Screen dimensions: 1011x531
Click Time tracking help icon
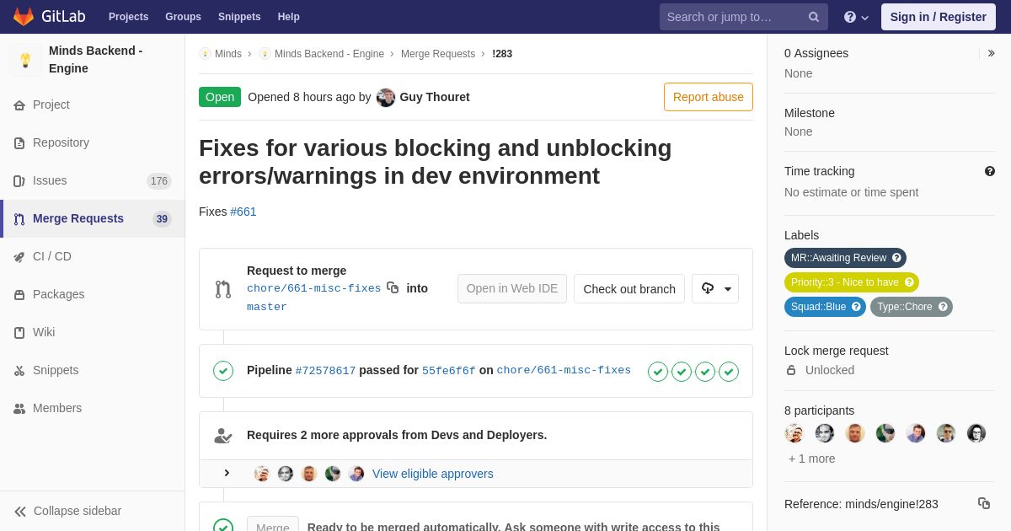(x=990, y=171)
